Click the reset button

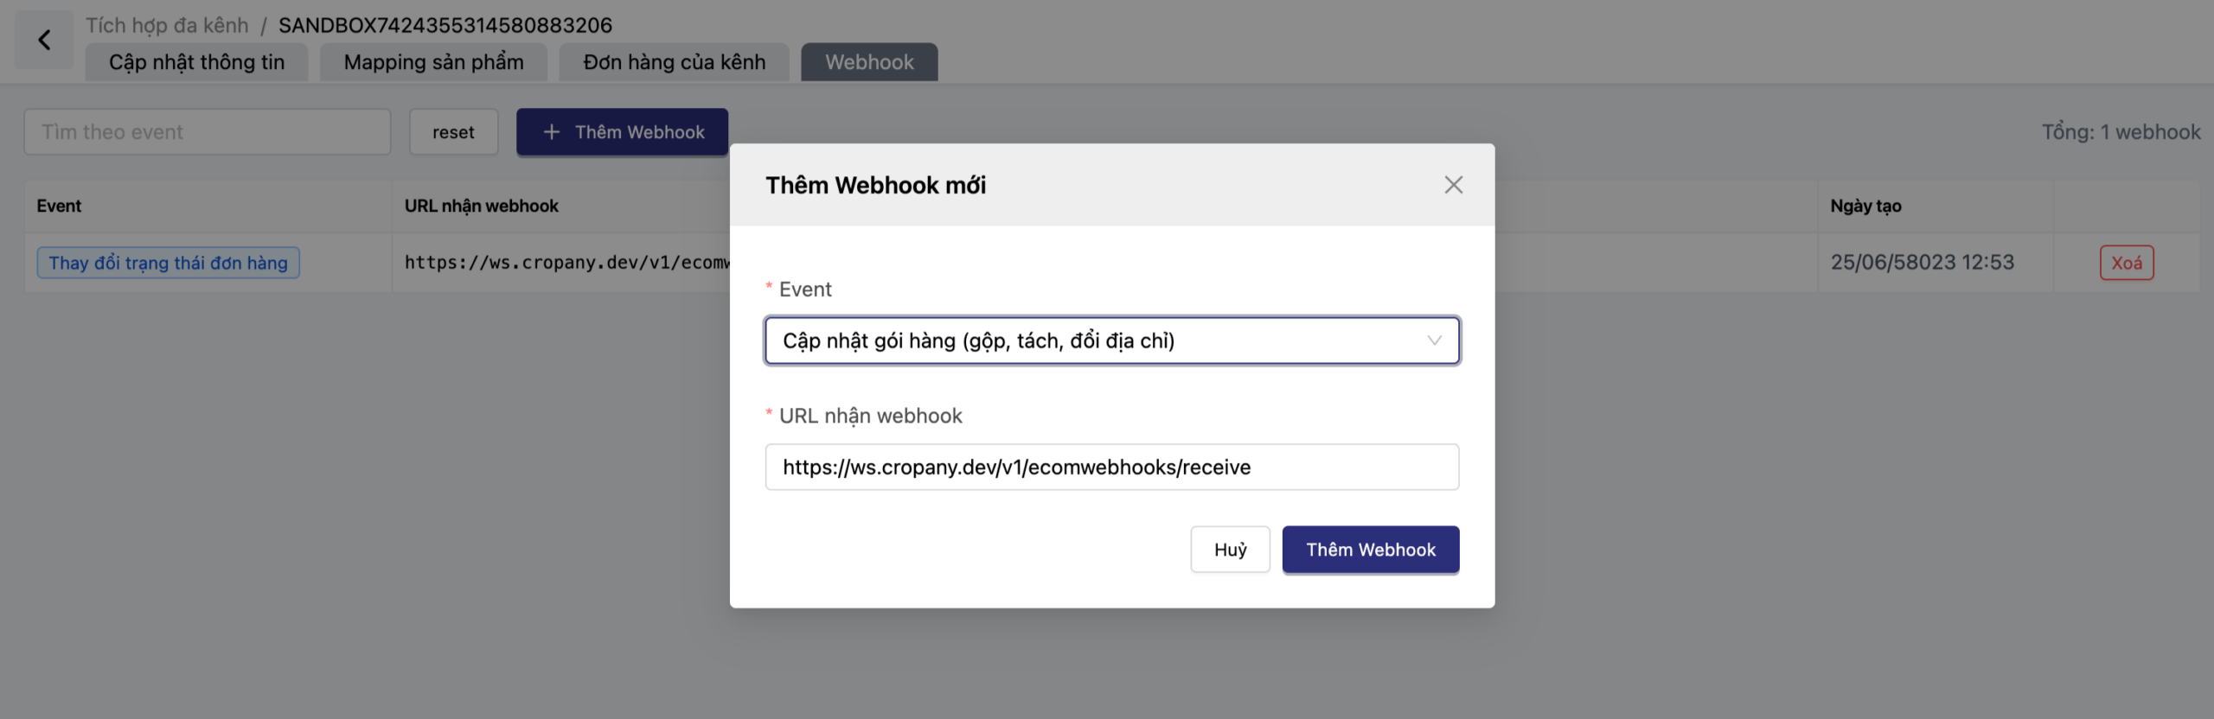[453, 132]
